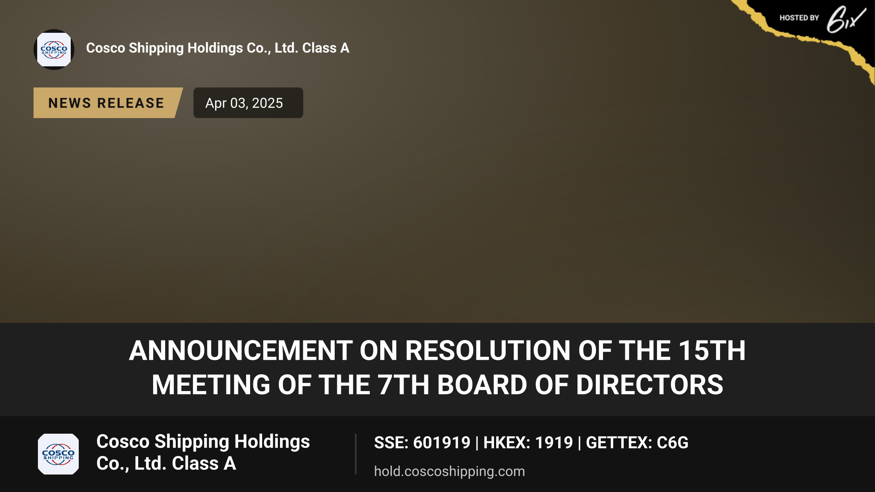Open the 6ix host logo
This screenshot has height=492, width=875.
click(846, 19)
